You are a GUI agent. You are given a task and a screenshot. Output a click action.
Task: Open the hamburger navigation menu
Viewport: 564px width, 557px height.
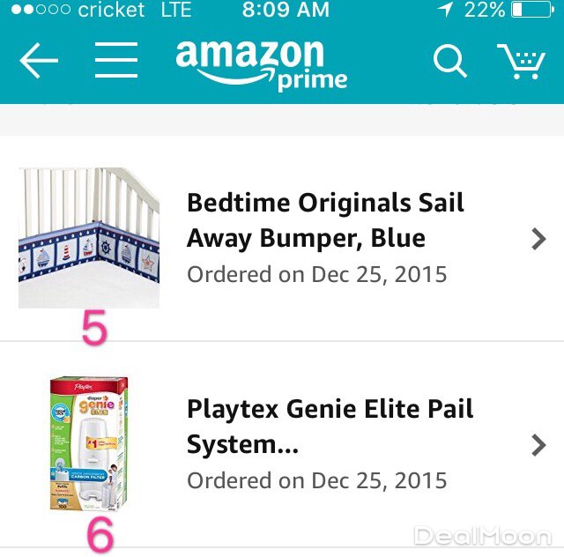point(116,61)
